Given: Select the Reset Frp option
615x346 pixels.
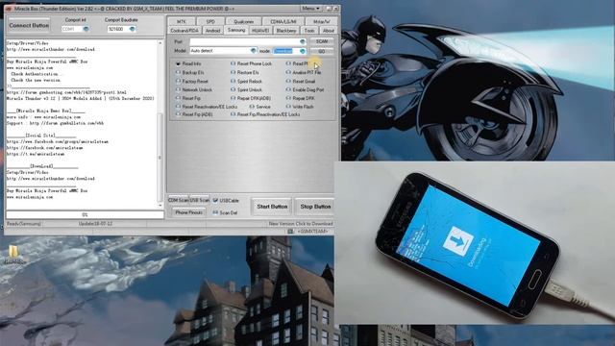Looking at the screenshot, I should 188,98.
